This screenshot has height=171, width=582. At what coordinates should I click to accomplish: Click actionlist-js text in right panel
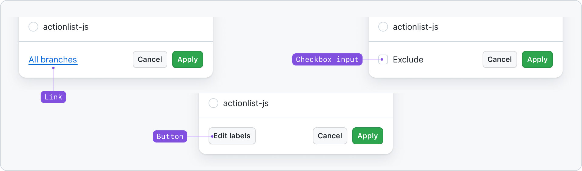pyautogui.click(x=416, y=27)
